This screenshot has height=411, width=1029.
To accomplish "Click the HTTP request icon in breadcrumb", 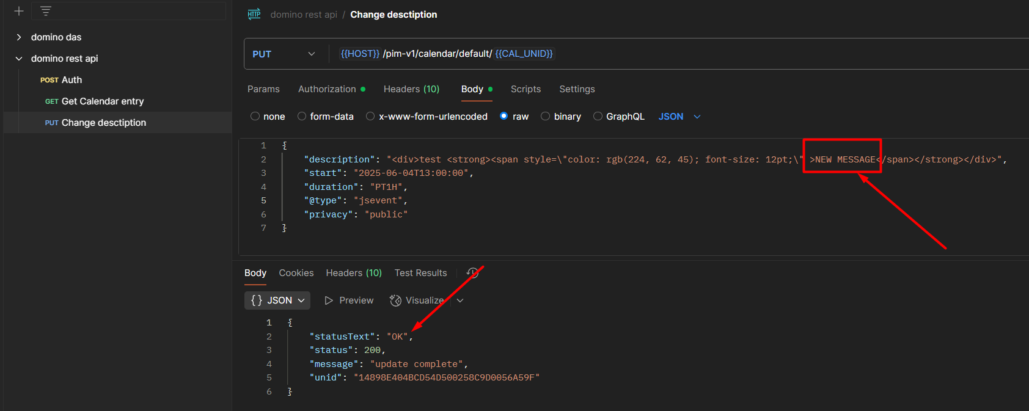I will tap(254, 14).
